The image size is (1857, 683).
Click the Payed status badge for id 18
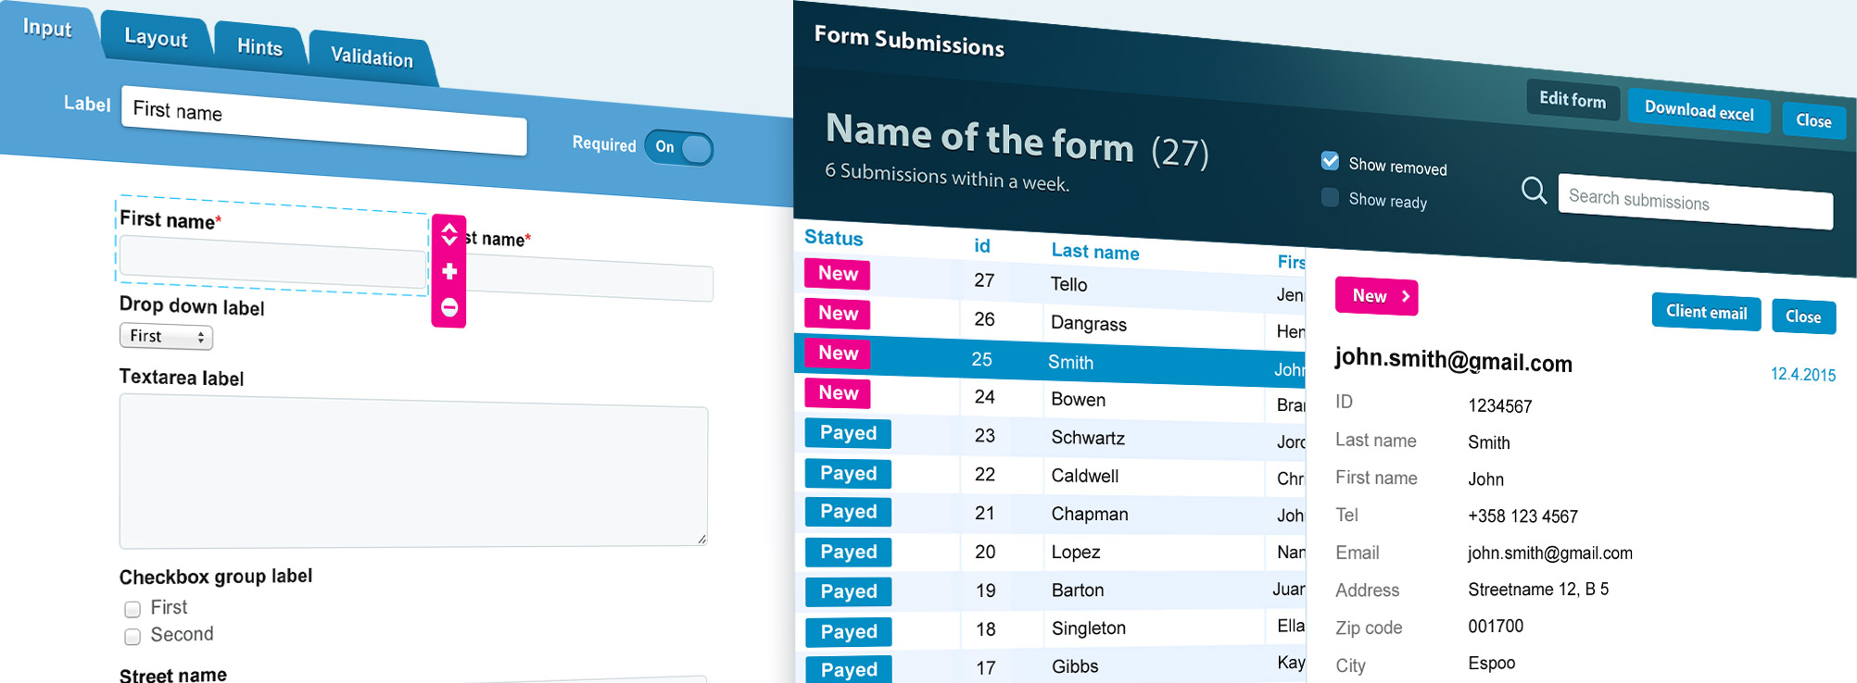848,632
